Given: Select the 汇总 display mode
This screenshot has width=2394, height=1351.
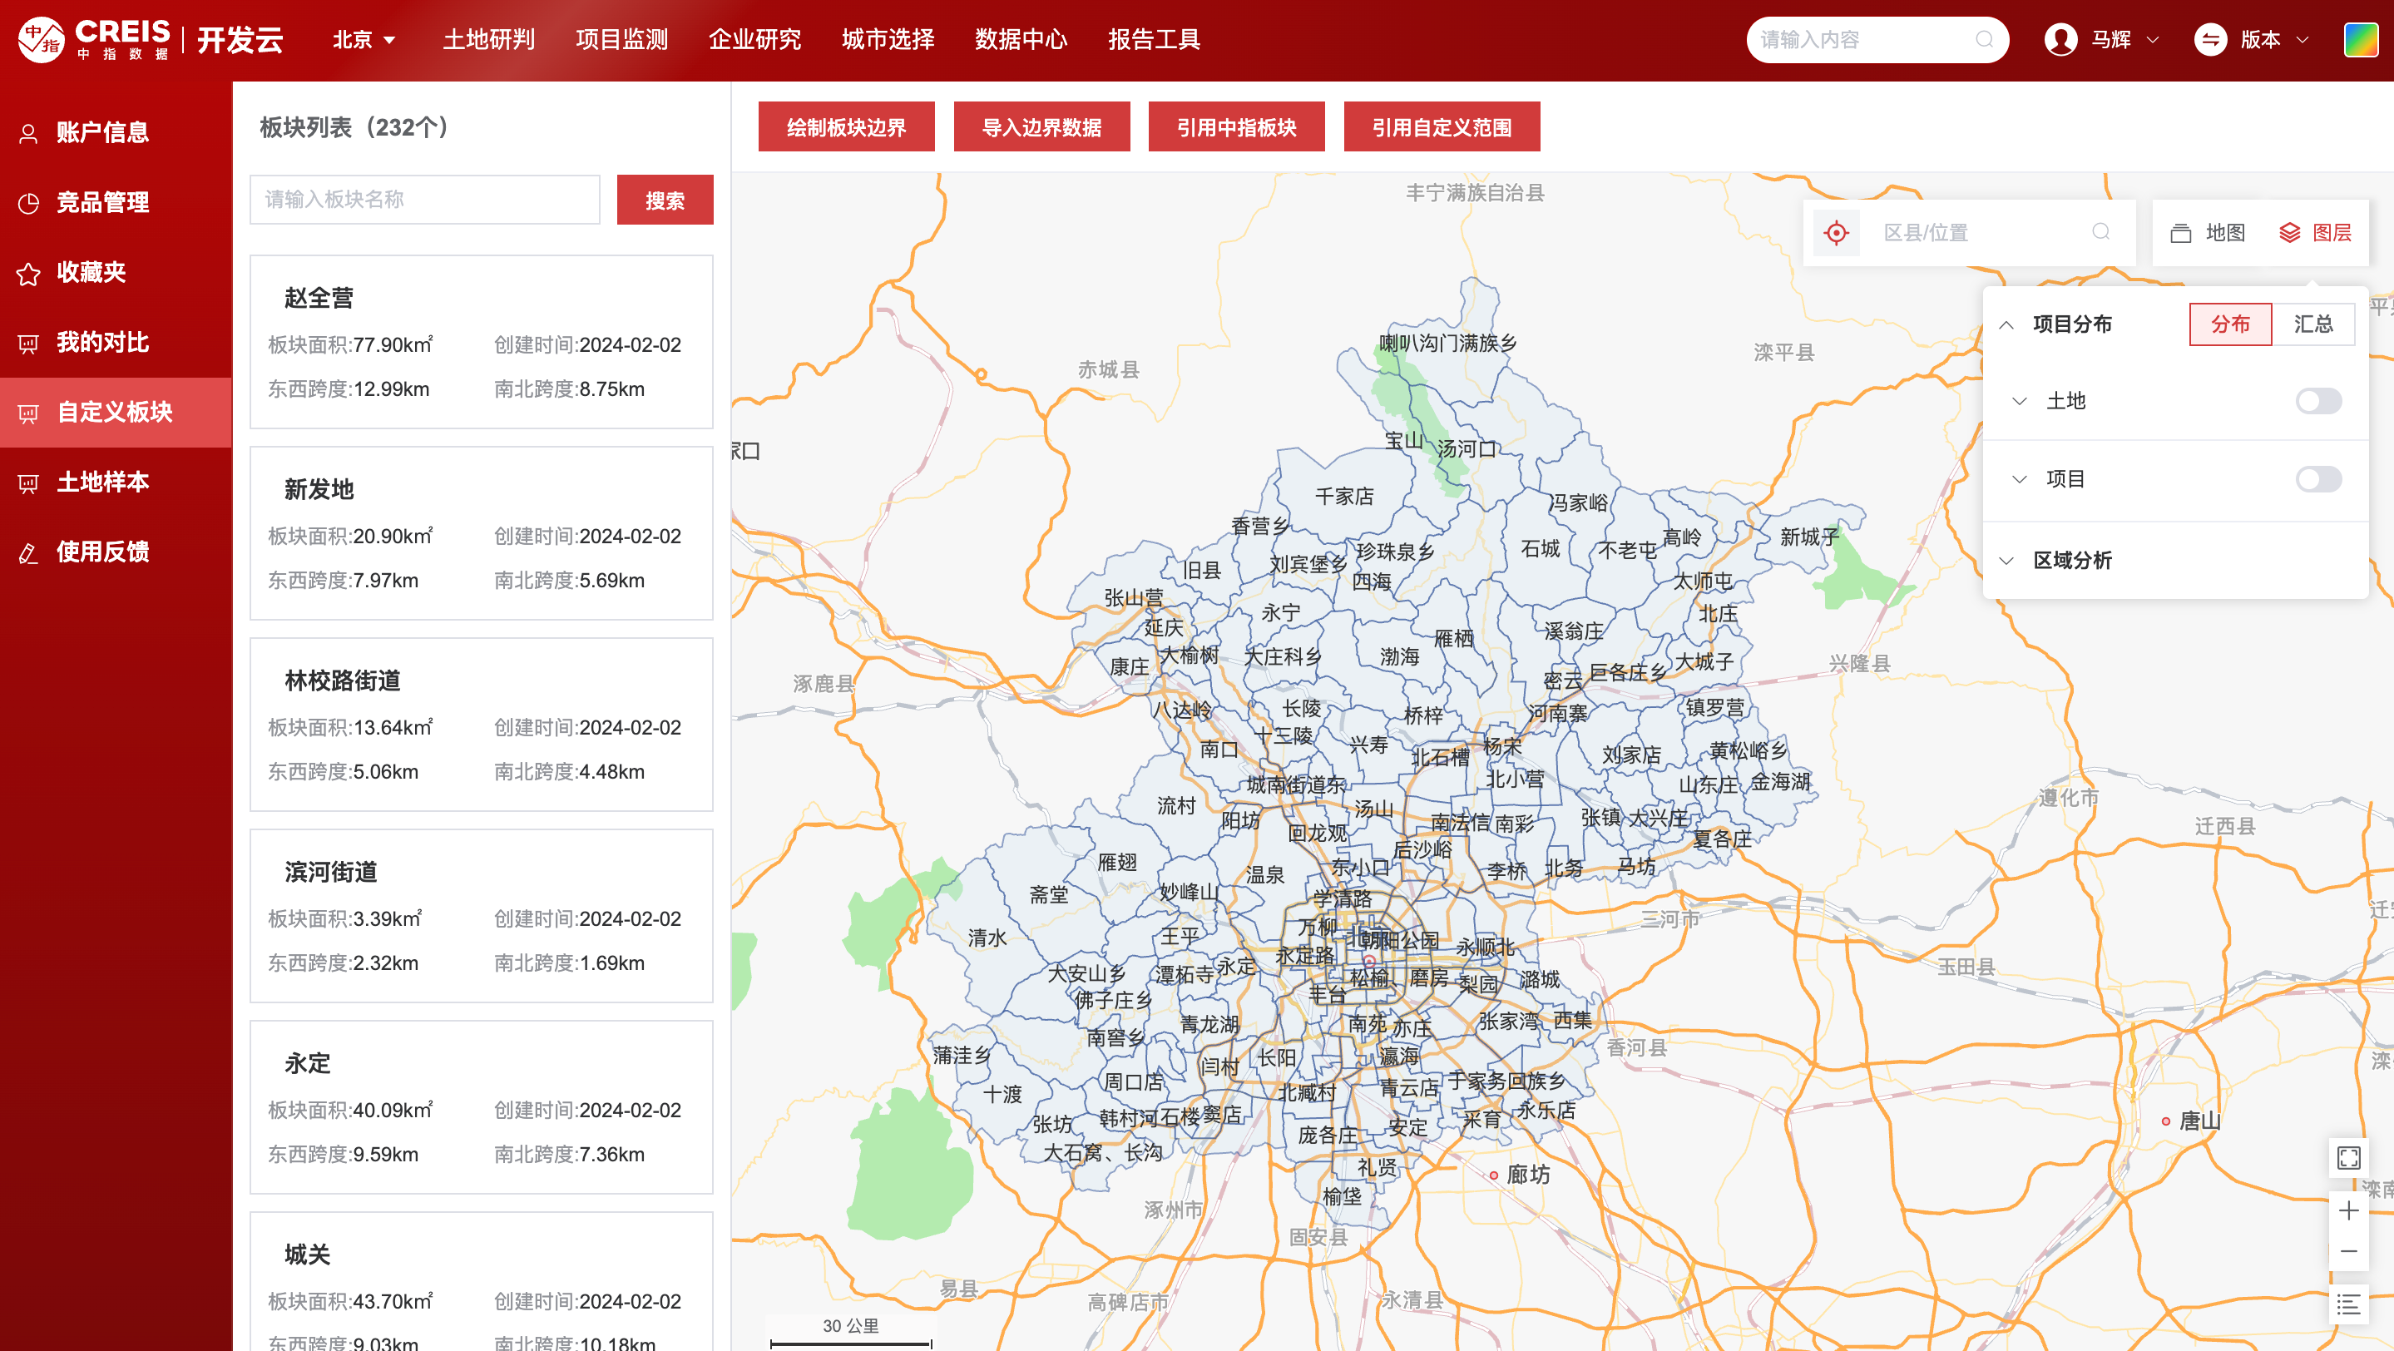Looking at the screenshot, I should [x=2312, y=324].
